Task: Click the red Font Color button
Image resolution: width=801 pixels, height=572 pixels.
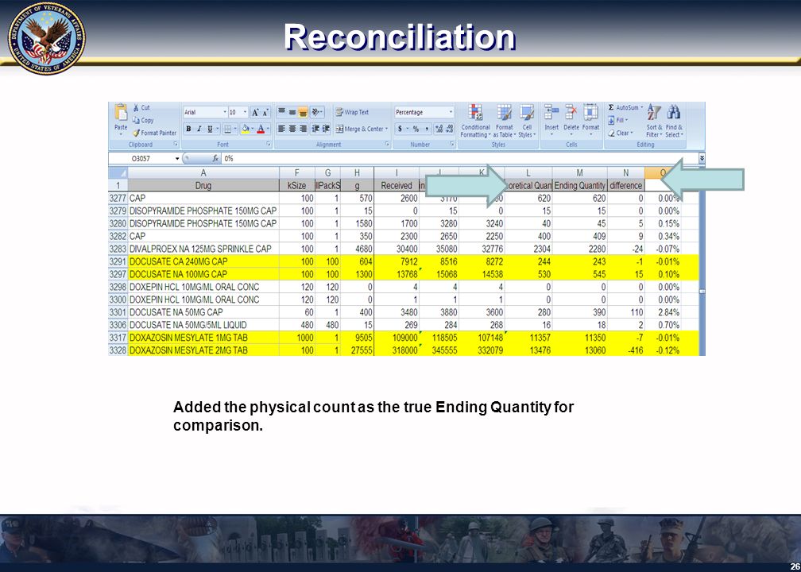Action: [x=261, y=129]
